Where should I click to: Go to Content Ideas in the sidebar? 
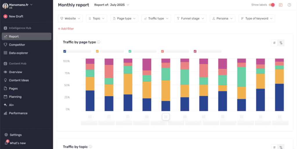tap(19, 80)
